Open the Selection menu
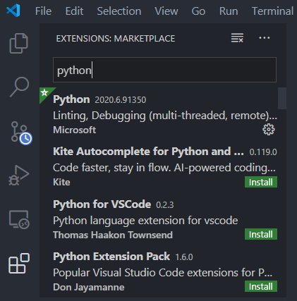 pyautogui.click(x=119, y=11)
